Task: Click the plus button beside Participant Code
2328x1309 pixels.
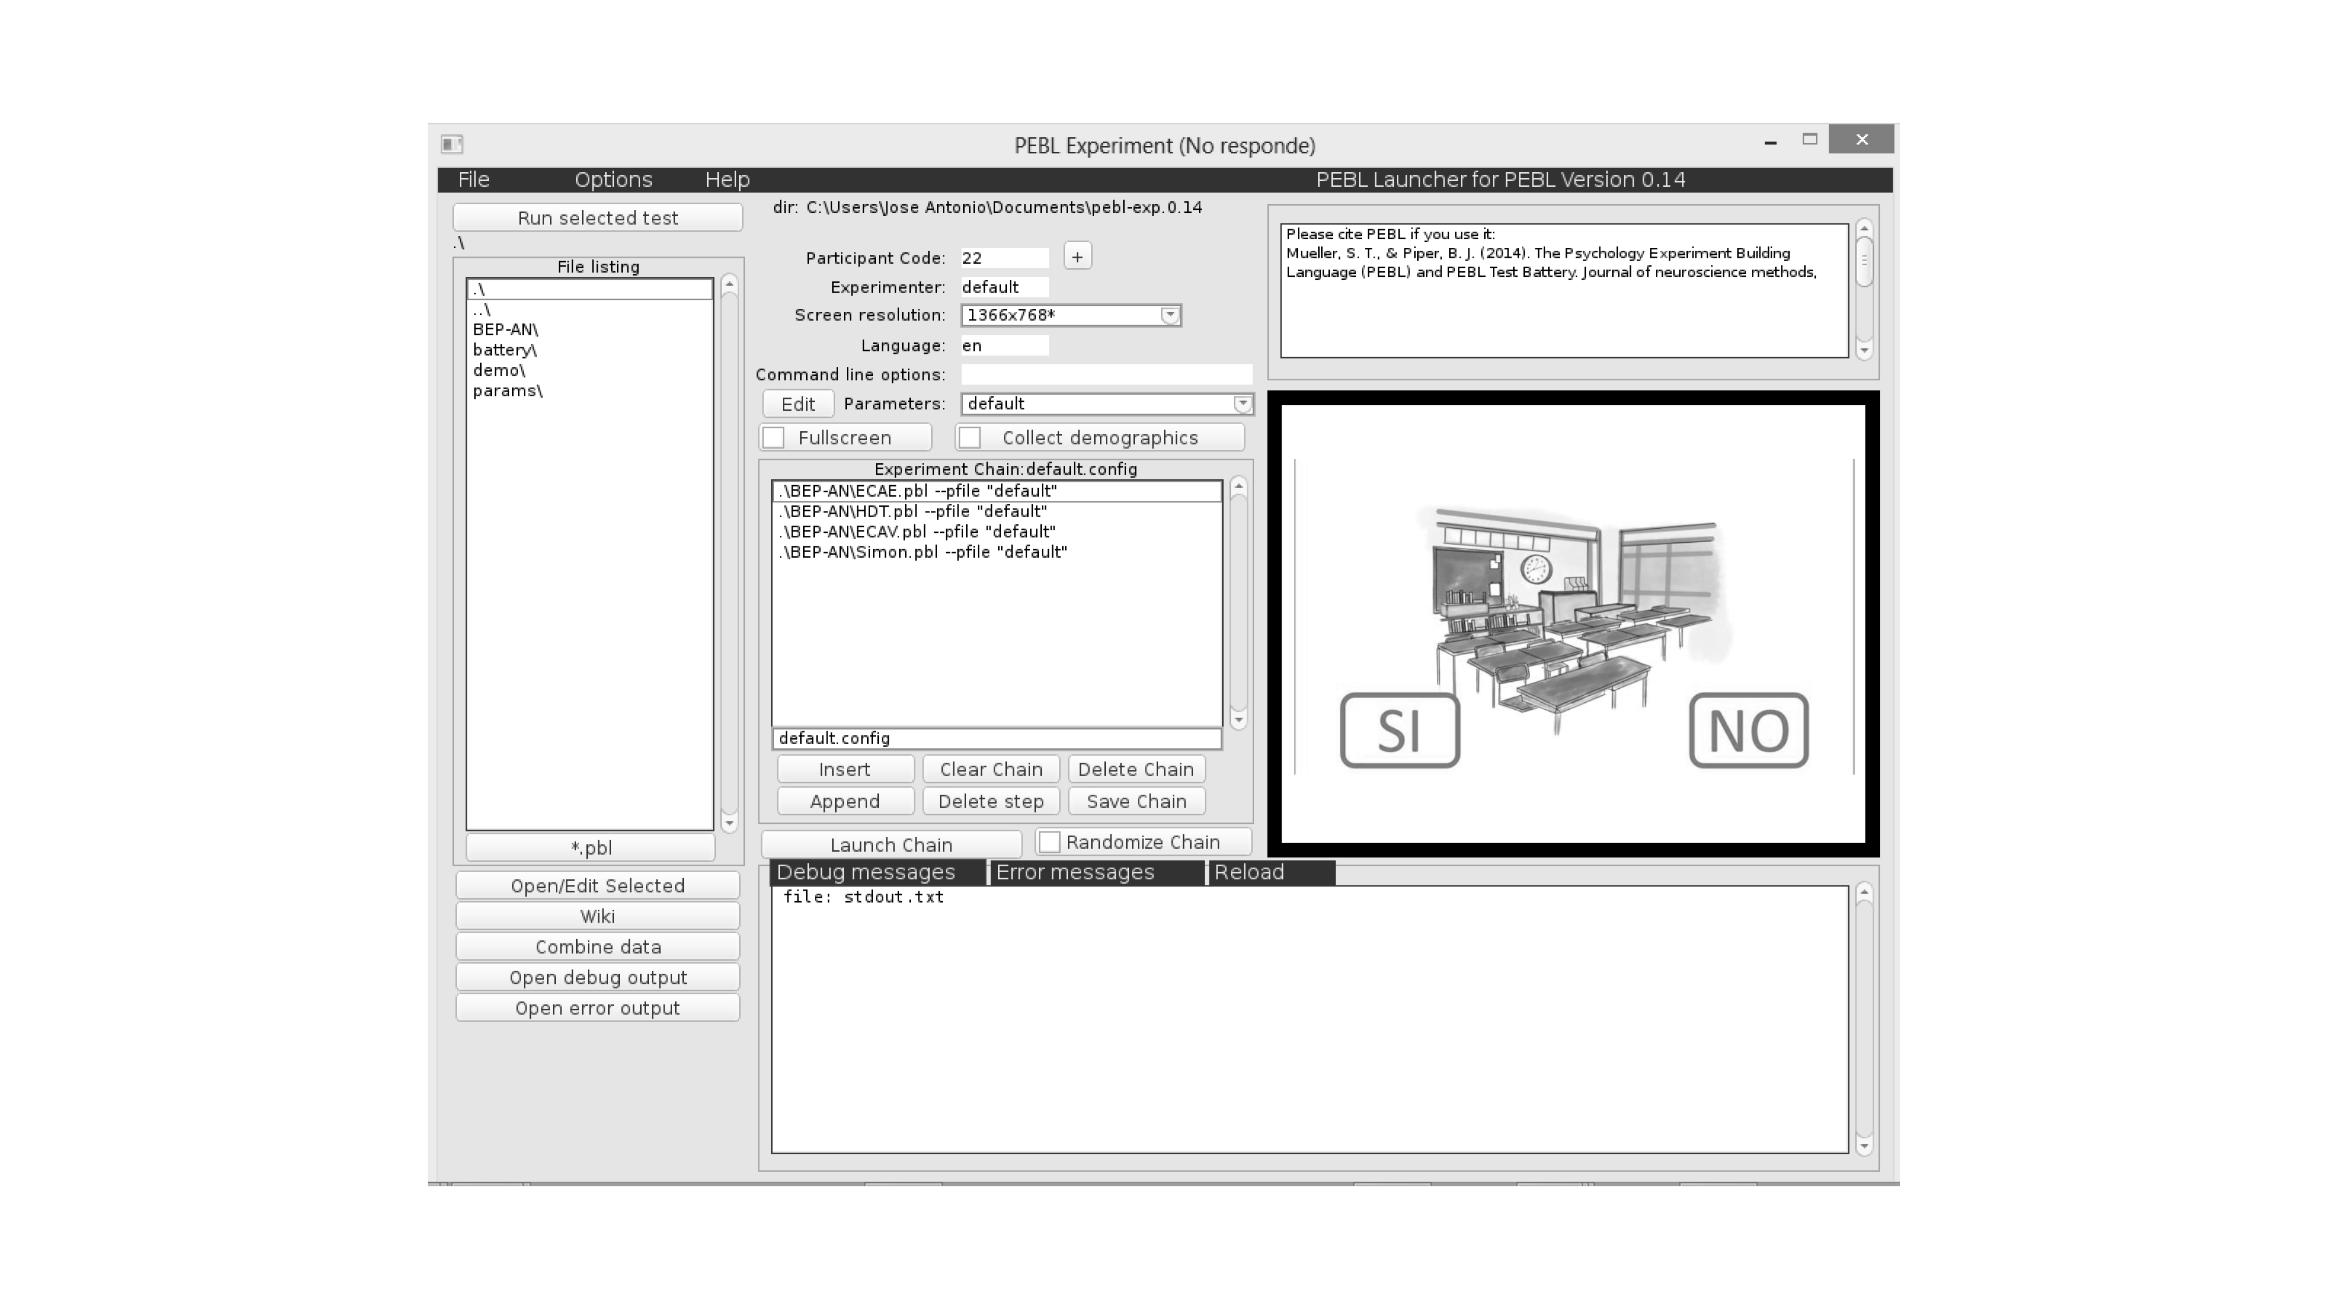Action: point(1076,257)
